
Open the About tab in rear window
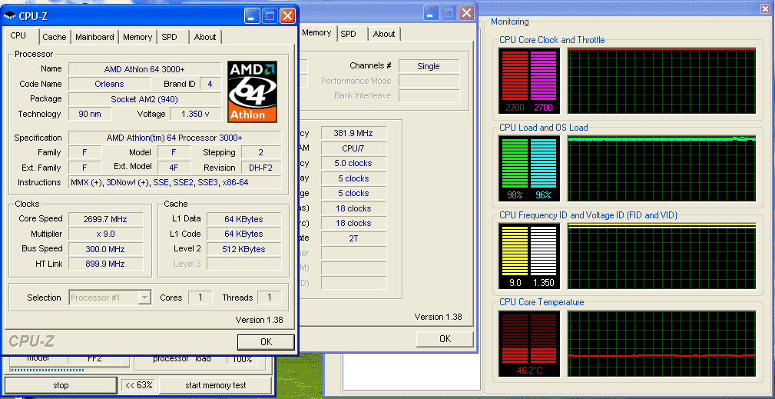pos(384,34)
